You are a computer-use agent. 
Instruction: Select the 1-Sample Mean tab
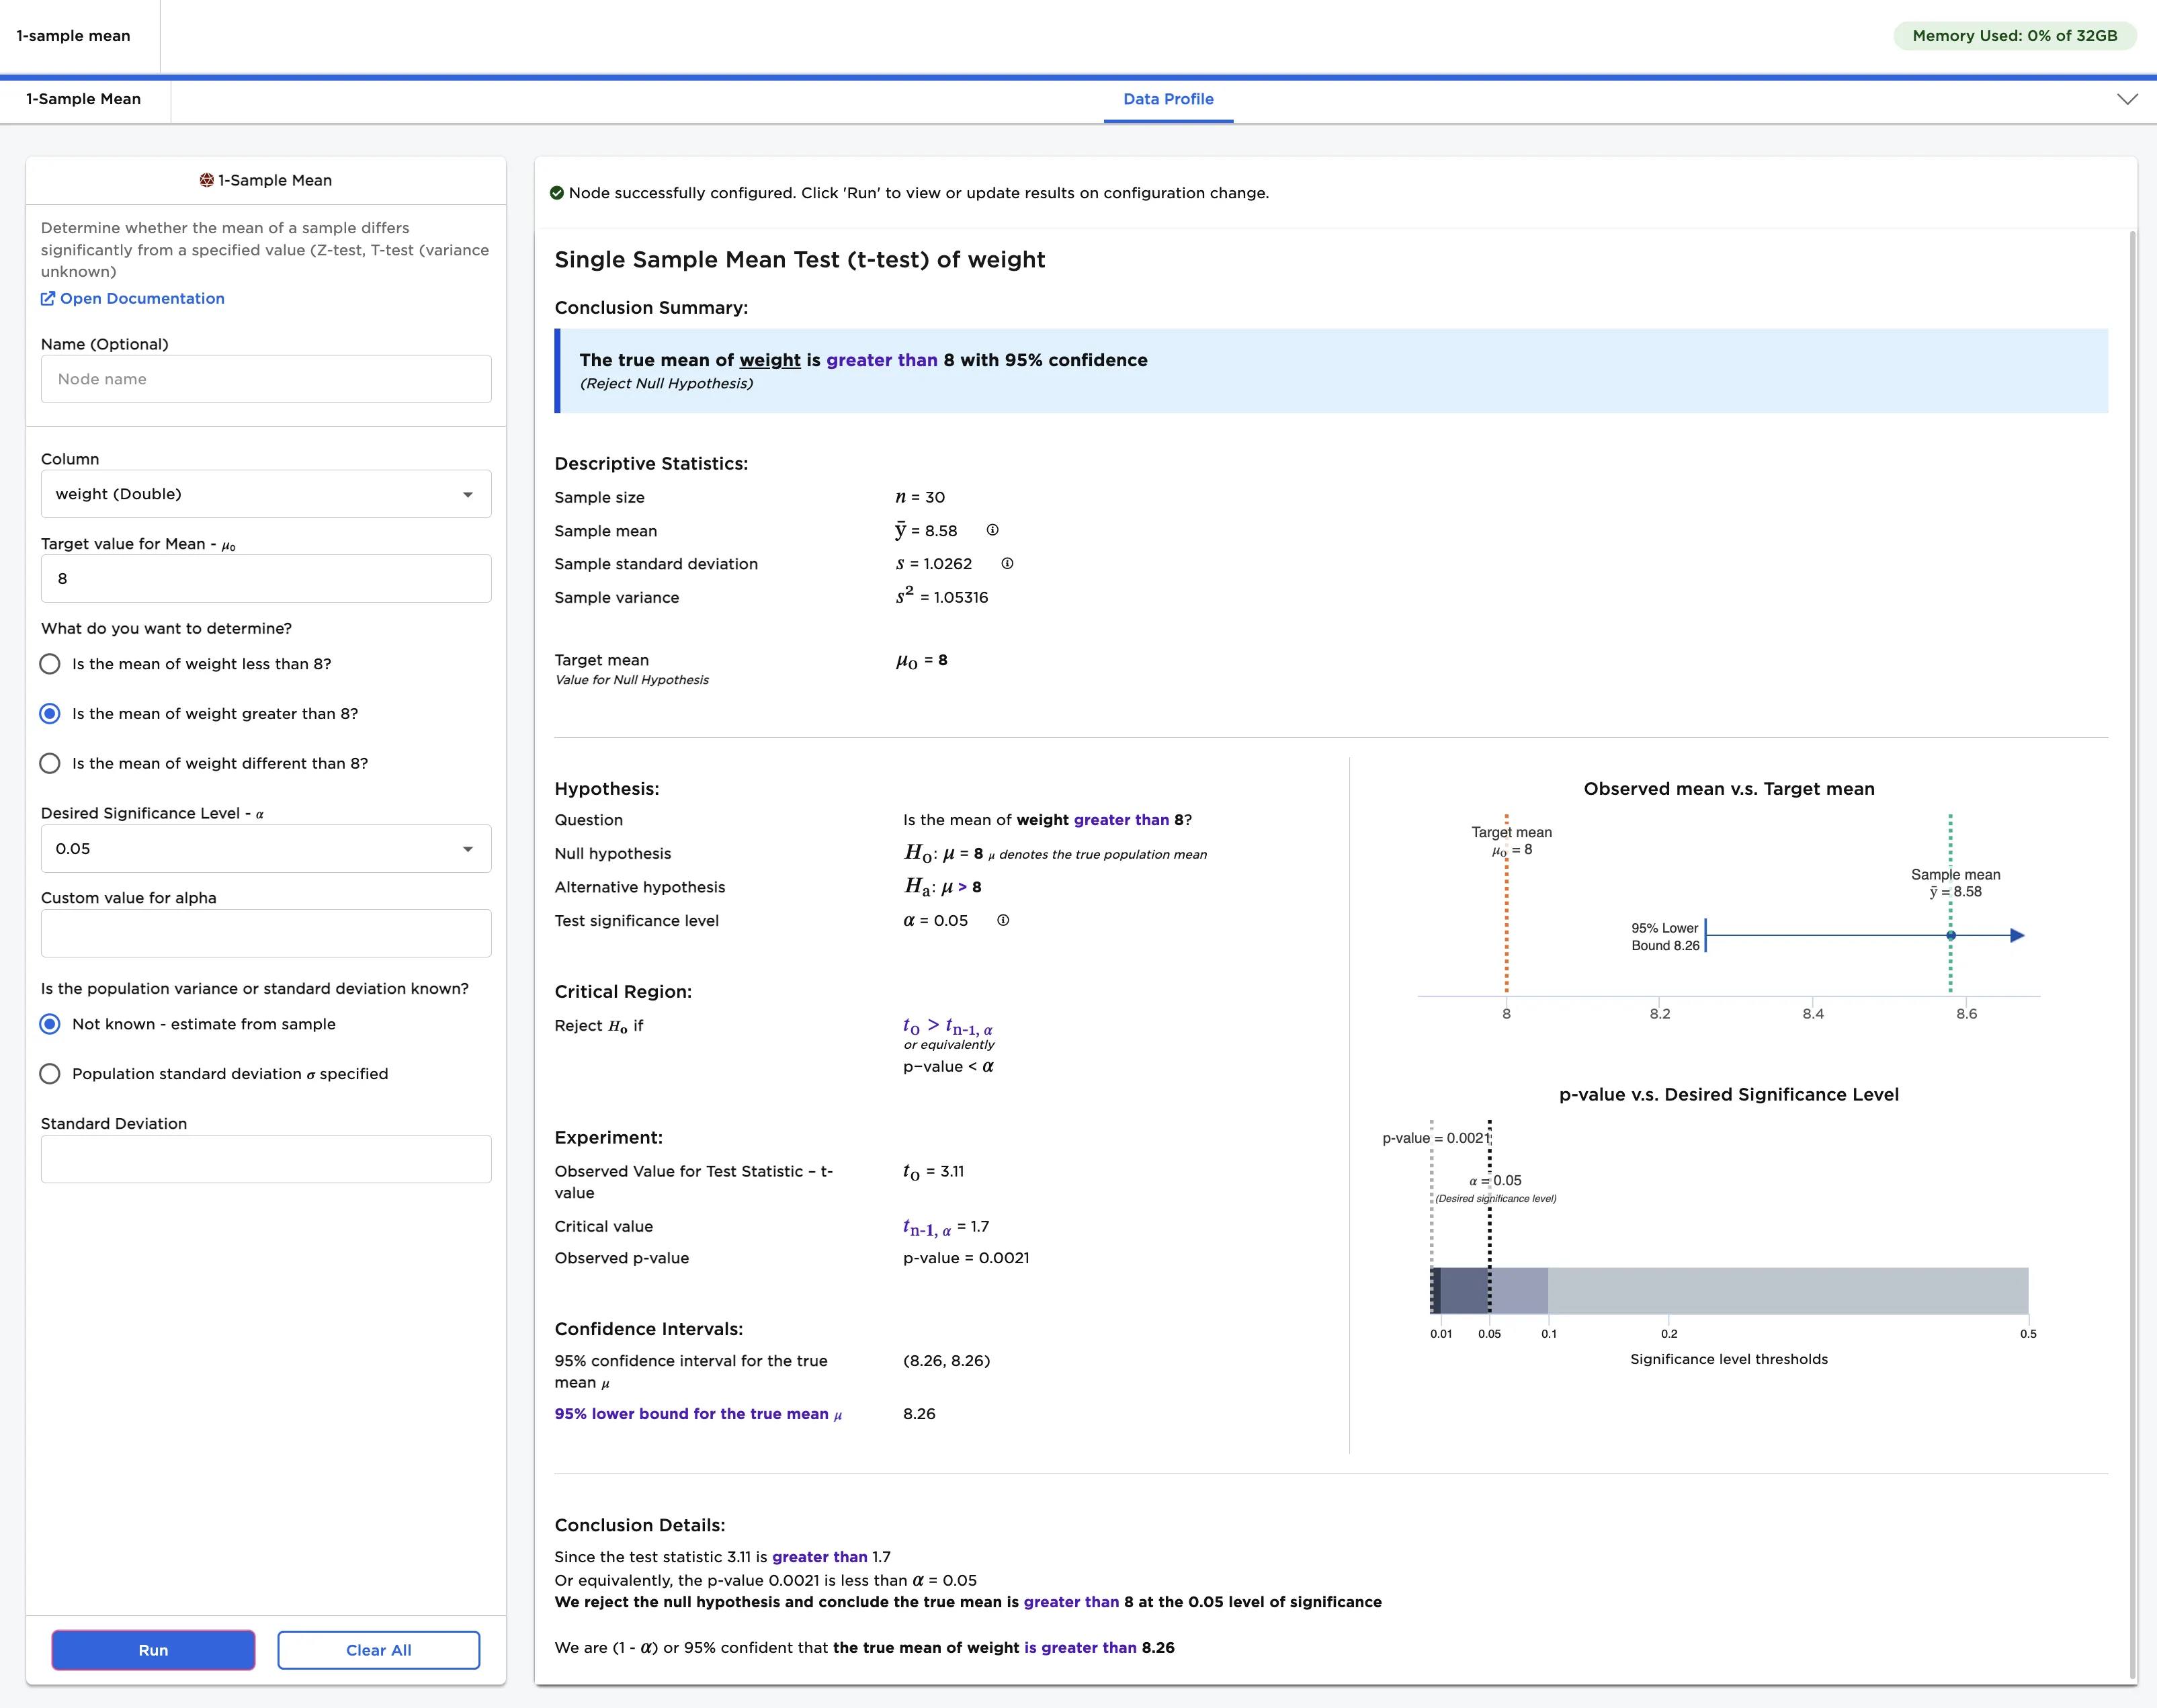click(x=84, y=99)
